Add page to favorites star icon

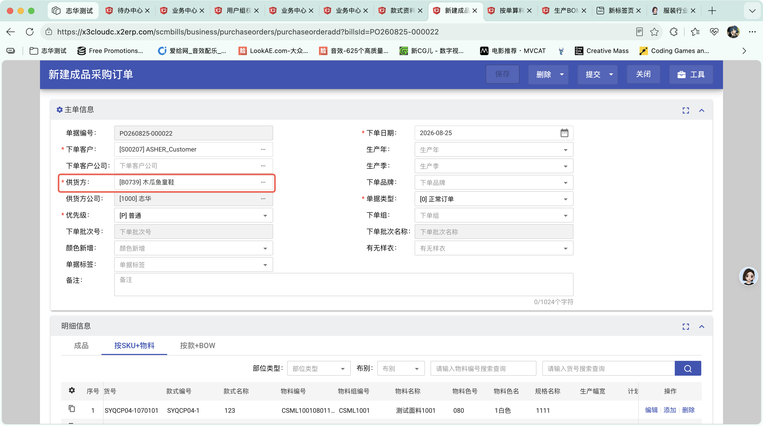654,32
